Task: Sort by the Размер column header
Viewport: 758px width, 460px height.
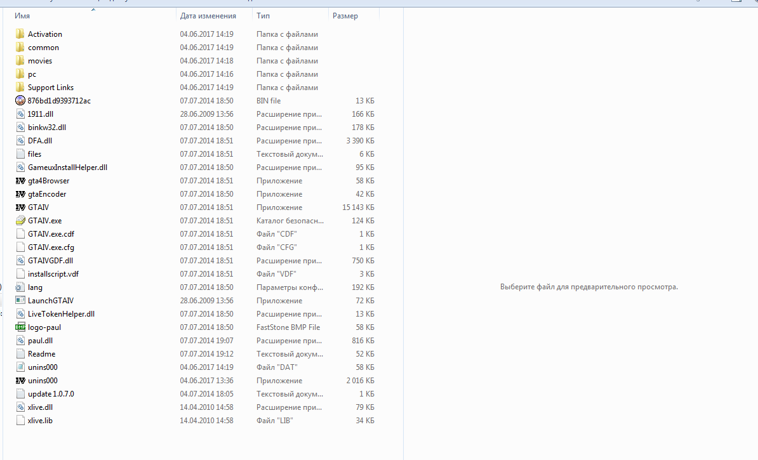Action: 345,16
